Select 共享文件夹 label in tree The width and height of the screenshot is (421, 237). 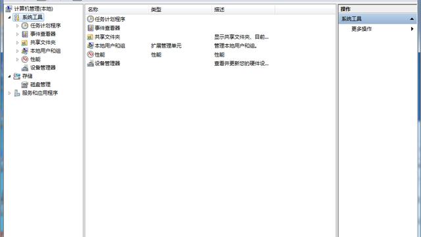[x=43, y=42]
